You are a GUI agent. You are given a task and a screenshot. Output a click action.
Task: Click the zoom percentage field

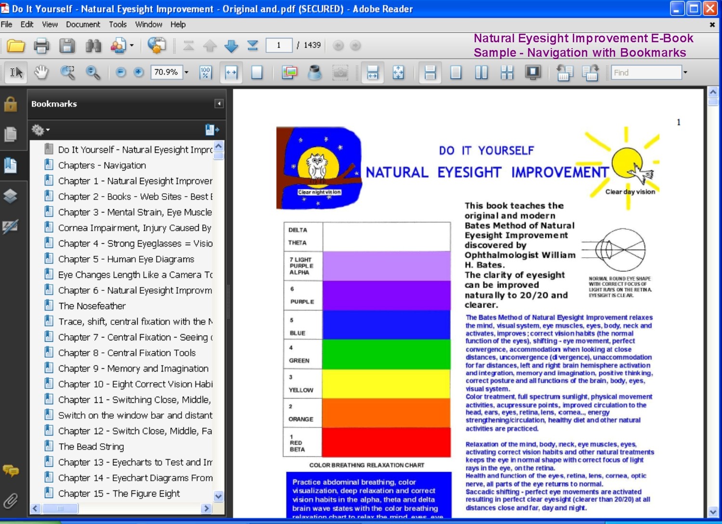point(167,72)
